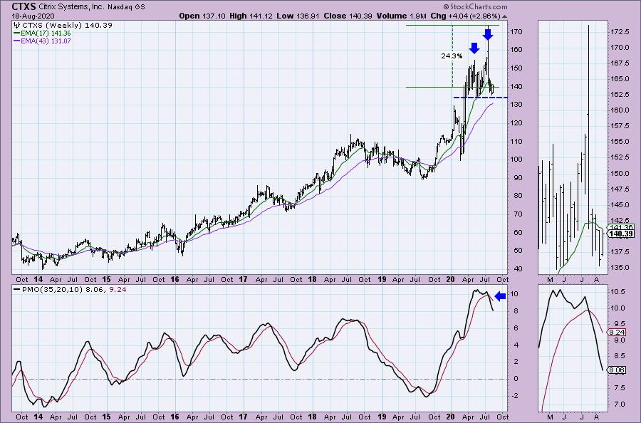The width and height of the screenshot is (641, 423).
Task: Click the 4 label on PMO value axis
Action: pyautogui.click(x=516, y=345)
